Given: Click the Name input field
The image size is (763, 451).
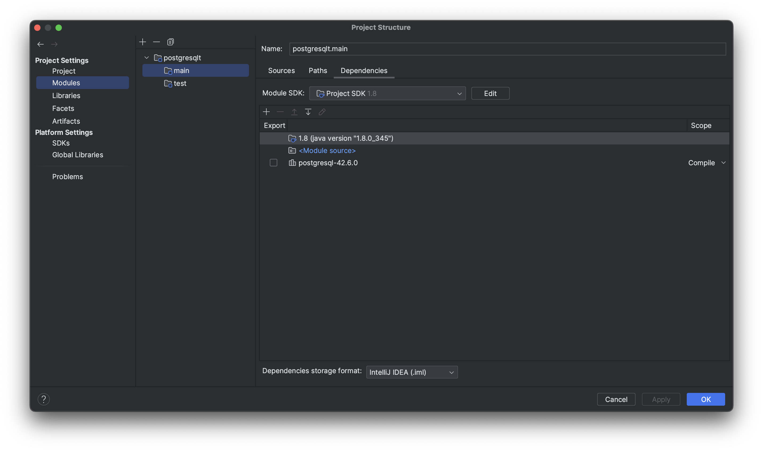Looking at the screenshot, I should tap(507, 49).
